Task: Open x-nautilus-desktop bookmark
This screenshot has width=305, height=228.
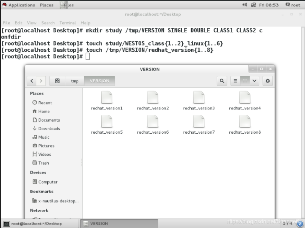Action: click(x=55, y=201)
